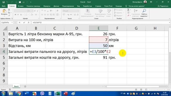Image resolution: width=171 pixels, height=96 pixels.
Task: Collapse the ribbon with the arrow
Action: [x=169, y=19]
